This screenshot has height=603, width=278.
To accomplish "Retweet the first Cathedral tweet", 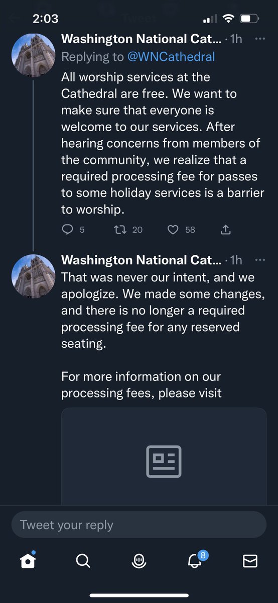I will click(x=120, y=230).
